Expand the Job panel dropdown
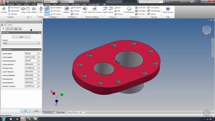This screenshot has width=215, height=121. click(x=29, y=17)
